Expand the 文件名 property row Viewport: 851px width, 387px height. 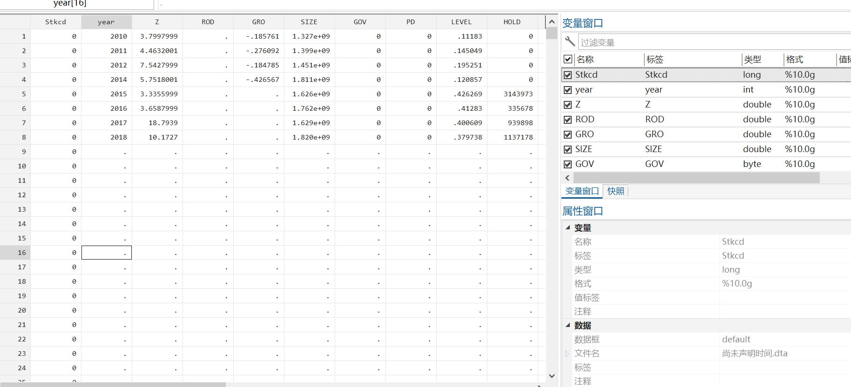[x=567, y=354]
